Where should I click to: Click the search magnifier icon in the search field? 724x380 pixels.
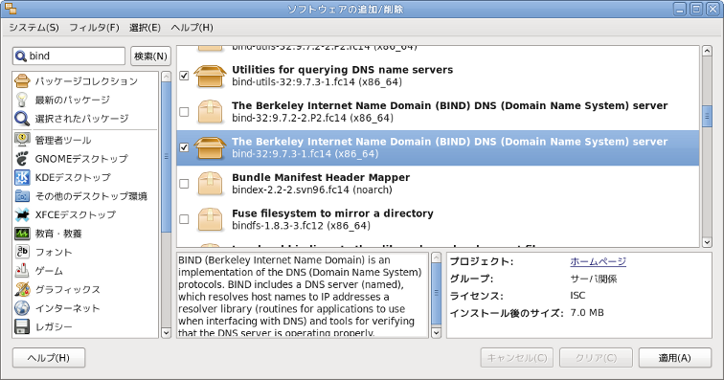pos(21,56)
